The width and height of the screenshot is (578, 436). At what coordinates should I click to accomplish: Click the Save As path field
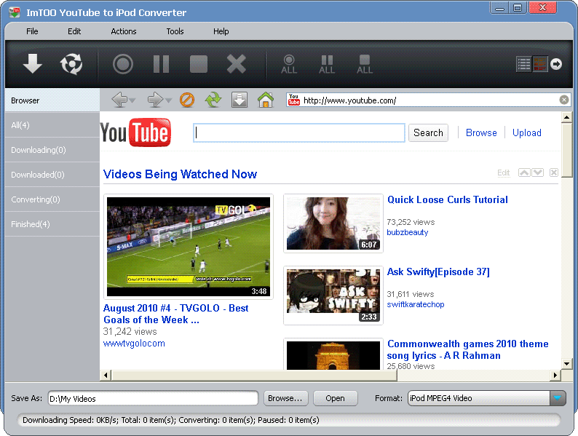click(x=153, y=398)
